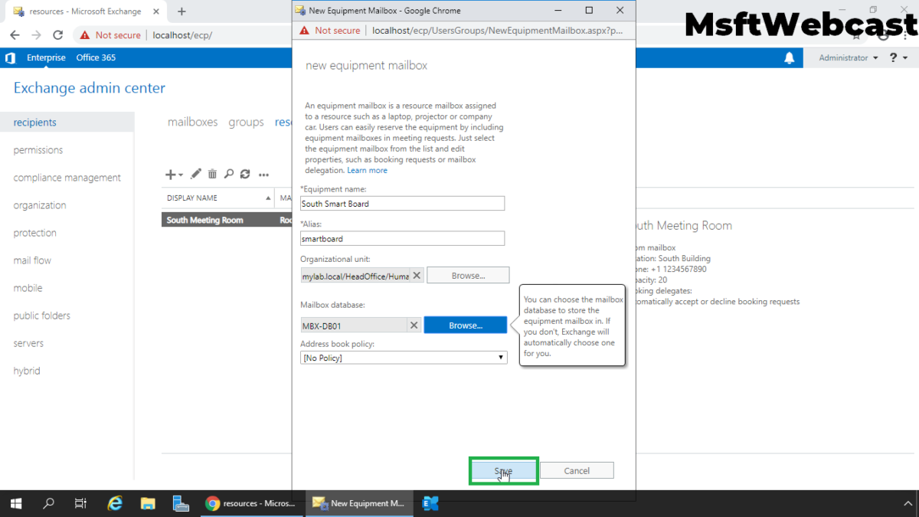Switch to the Office 365 tab
Screen dimensions: 919x517
tap(95, 57)
